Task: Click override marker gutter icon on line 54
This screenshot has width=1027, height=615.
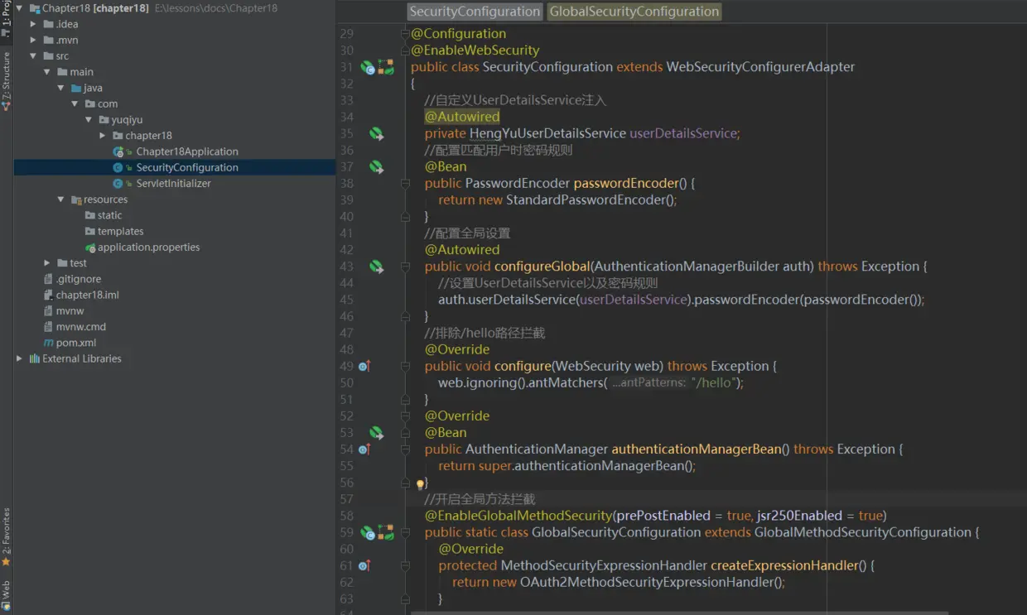Action: [364, 449]
